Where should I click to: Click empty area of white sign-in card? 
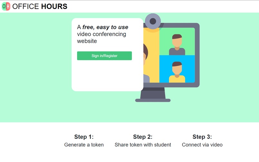107,76
